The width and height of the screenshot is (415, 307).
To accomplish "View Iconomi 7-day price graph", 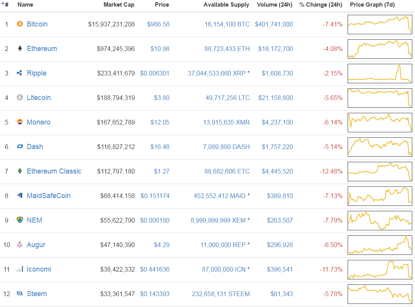I will (x=380, y=269).
